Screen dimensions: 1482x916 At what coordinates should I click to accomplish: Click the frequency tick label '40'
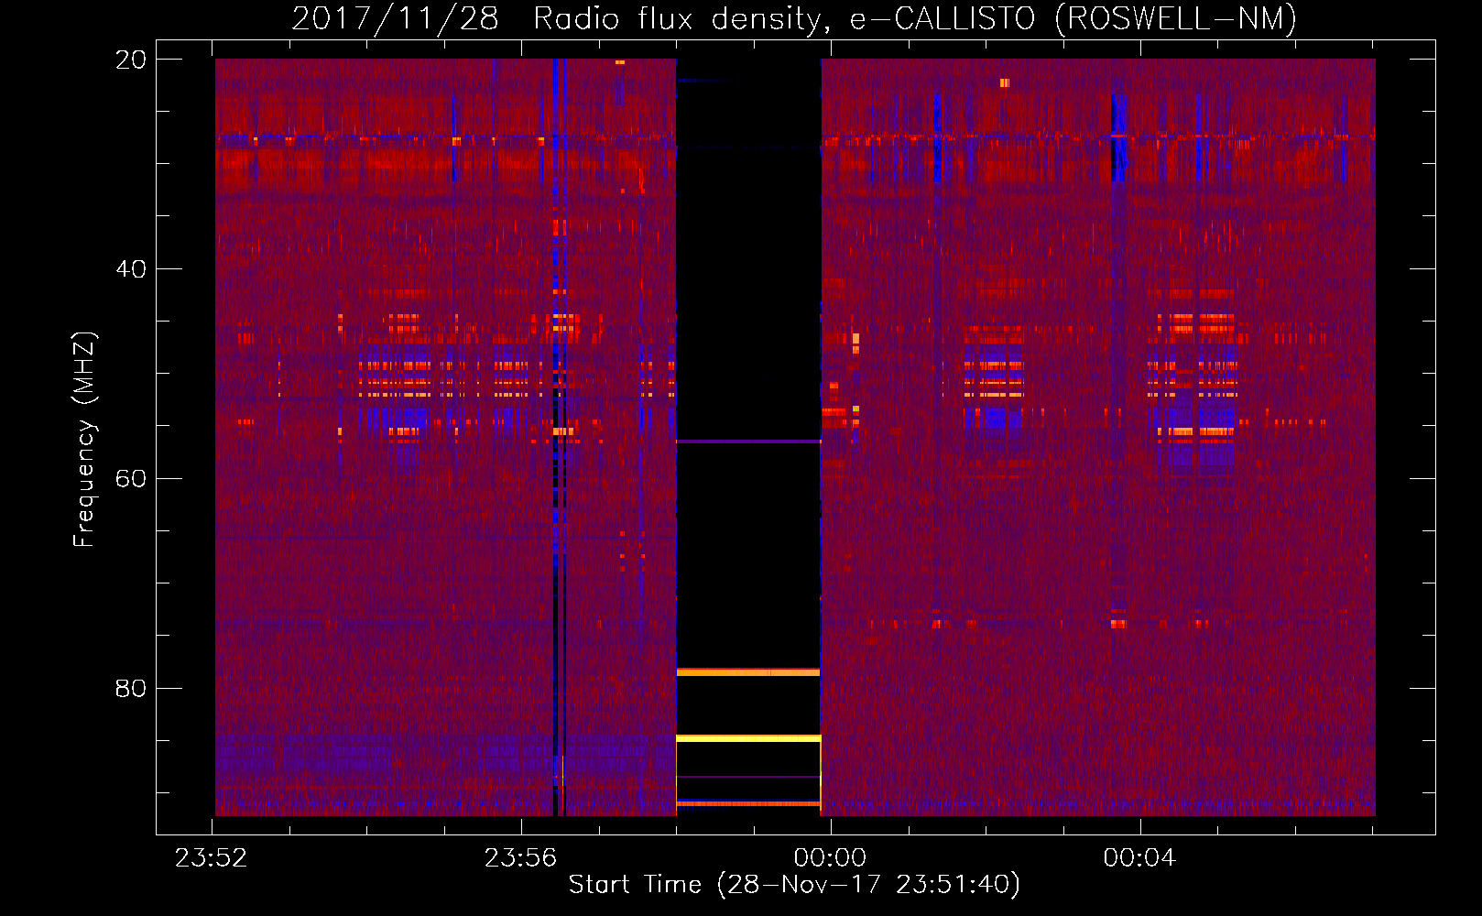click(131, 269)
